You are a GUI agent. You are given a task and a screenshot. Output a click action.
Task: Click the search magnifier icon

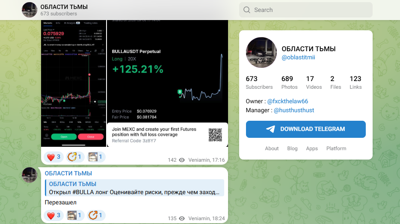[247, 10]
